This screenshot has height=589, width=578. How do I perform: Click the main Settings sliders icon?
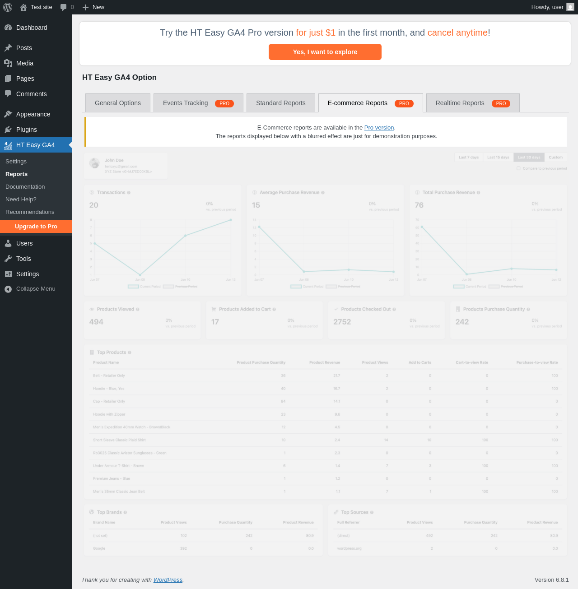[x=8, y=274]
